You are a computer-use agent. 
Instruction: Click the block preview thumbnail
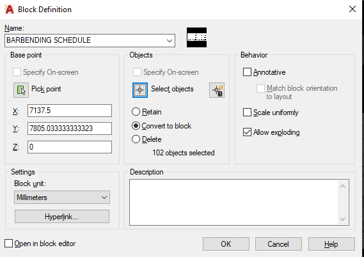196,37
